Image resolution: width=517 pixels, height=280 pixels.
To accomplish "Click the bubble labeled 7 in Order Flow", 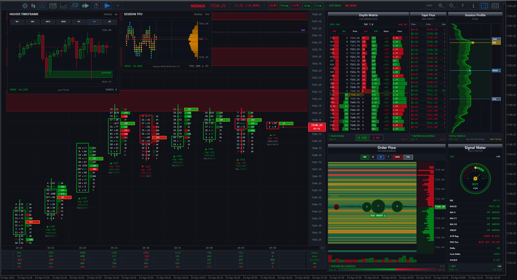I will (378, 206).
